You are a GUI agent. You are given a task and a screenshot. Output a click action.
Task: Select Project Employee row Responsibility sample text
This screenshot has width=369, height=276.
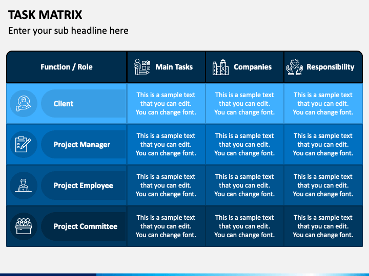(323, 185)
